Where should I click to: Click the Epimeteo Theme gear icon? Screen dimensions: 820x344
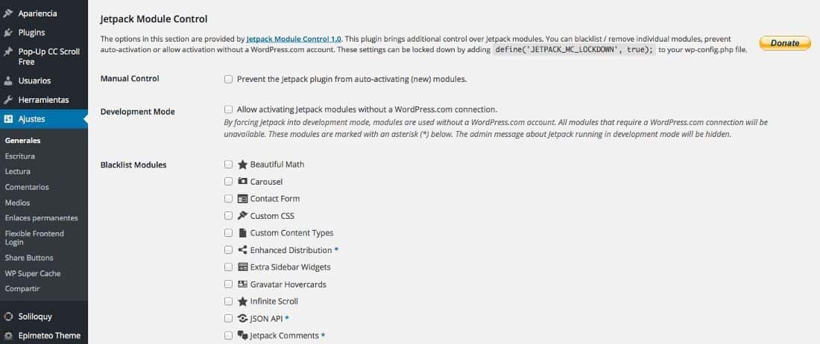click(8, 336)
